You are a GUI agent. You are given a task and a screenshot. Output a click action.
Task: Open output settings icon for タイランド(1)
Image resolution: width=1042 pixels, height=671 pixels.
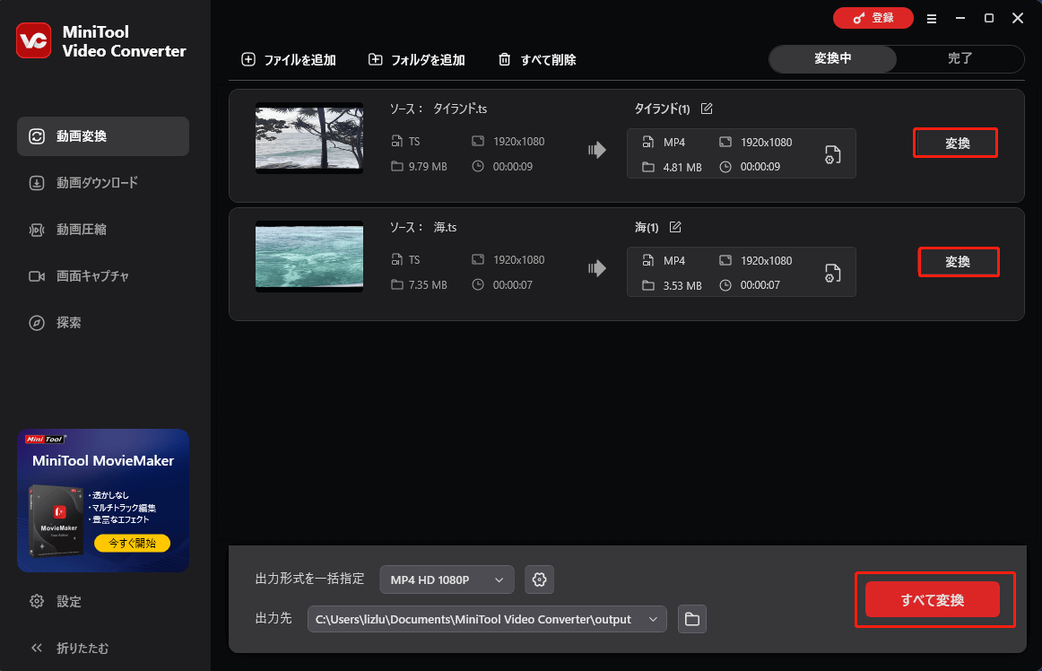pos(833,154)
